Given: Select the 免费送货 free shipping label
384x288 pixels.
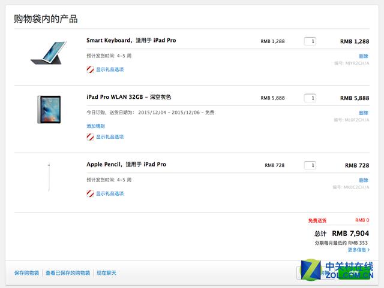Looking at the screenshot, I should pyautogui.click(x=317, y=220).
